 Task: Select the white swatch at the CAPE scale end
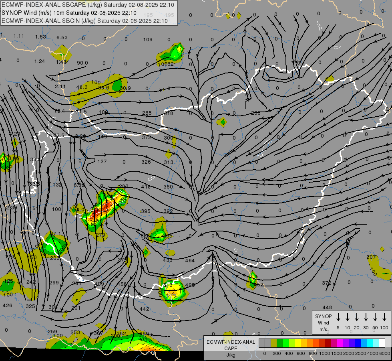[382, 343]
